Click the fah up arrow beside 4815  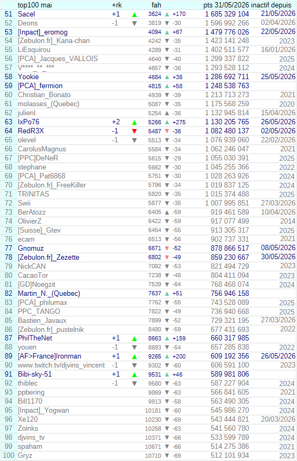tap(167, 86)
